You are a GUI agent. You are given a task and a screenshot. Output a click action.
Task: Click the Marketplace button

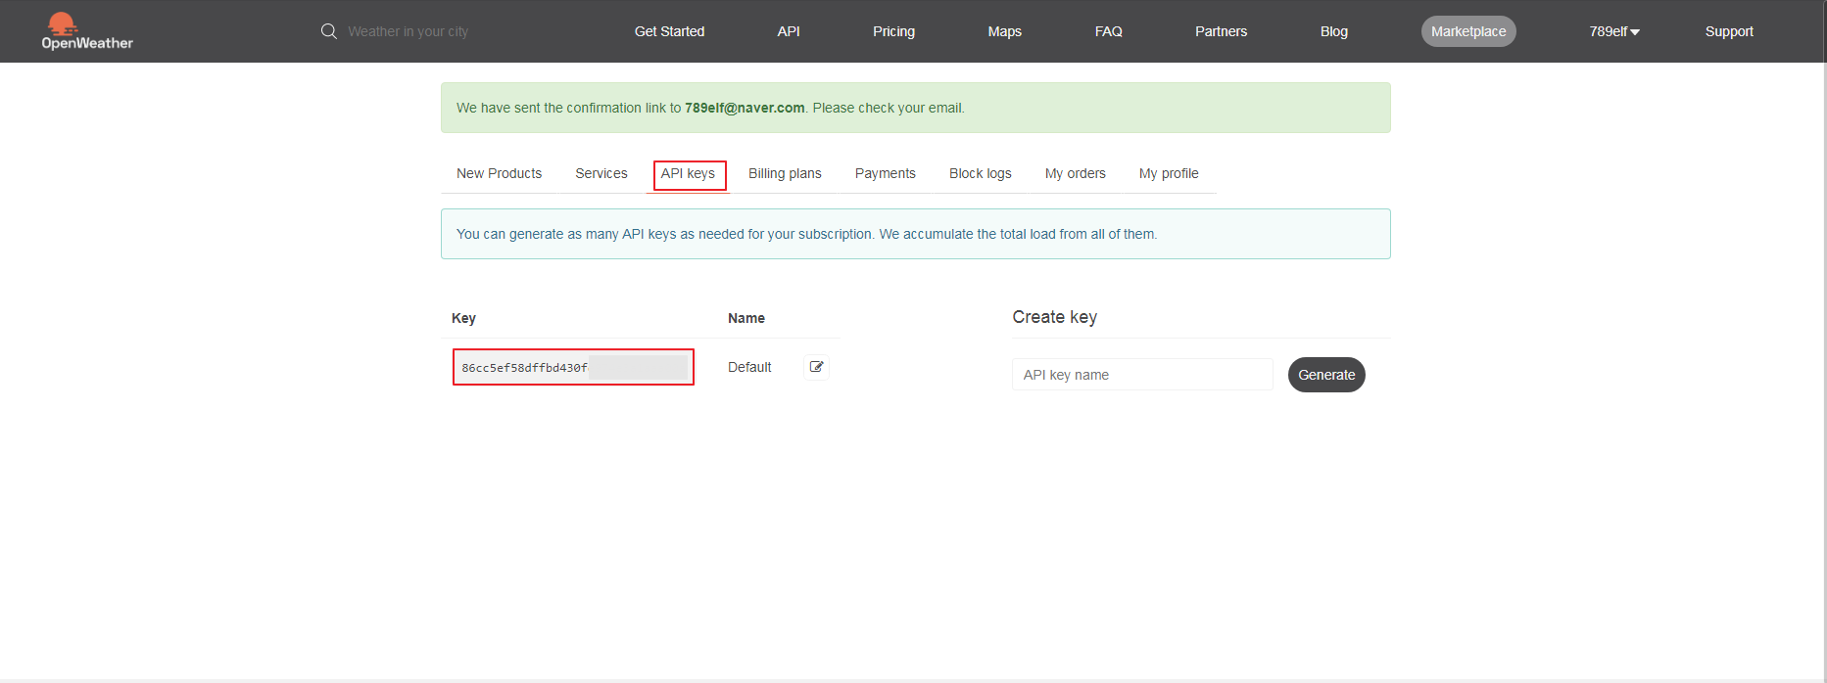click(x=1468, y=31)
